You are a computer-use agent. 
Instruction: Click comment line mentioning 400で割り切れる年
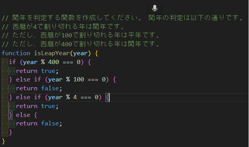click(x=81, y=44)
